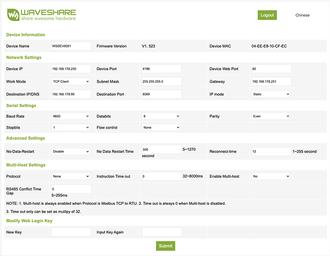
Task: Click the 1~255 second range hint
Action: (x=304, y=152)
